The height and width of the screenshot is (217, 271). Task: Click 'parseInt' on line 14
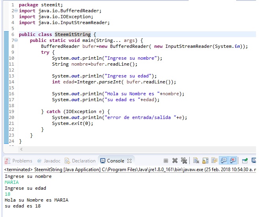(x=110, y=82)
